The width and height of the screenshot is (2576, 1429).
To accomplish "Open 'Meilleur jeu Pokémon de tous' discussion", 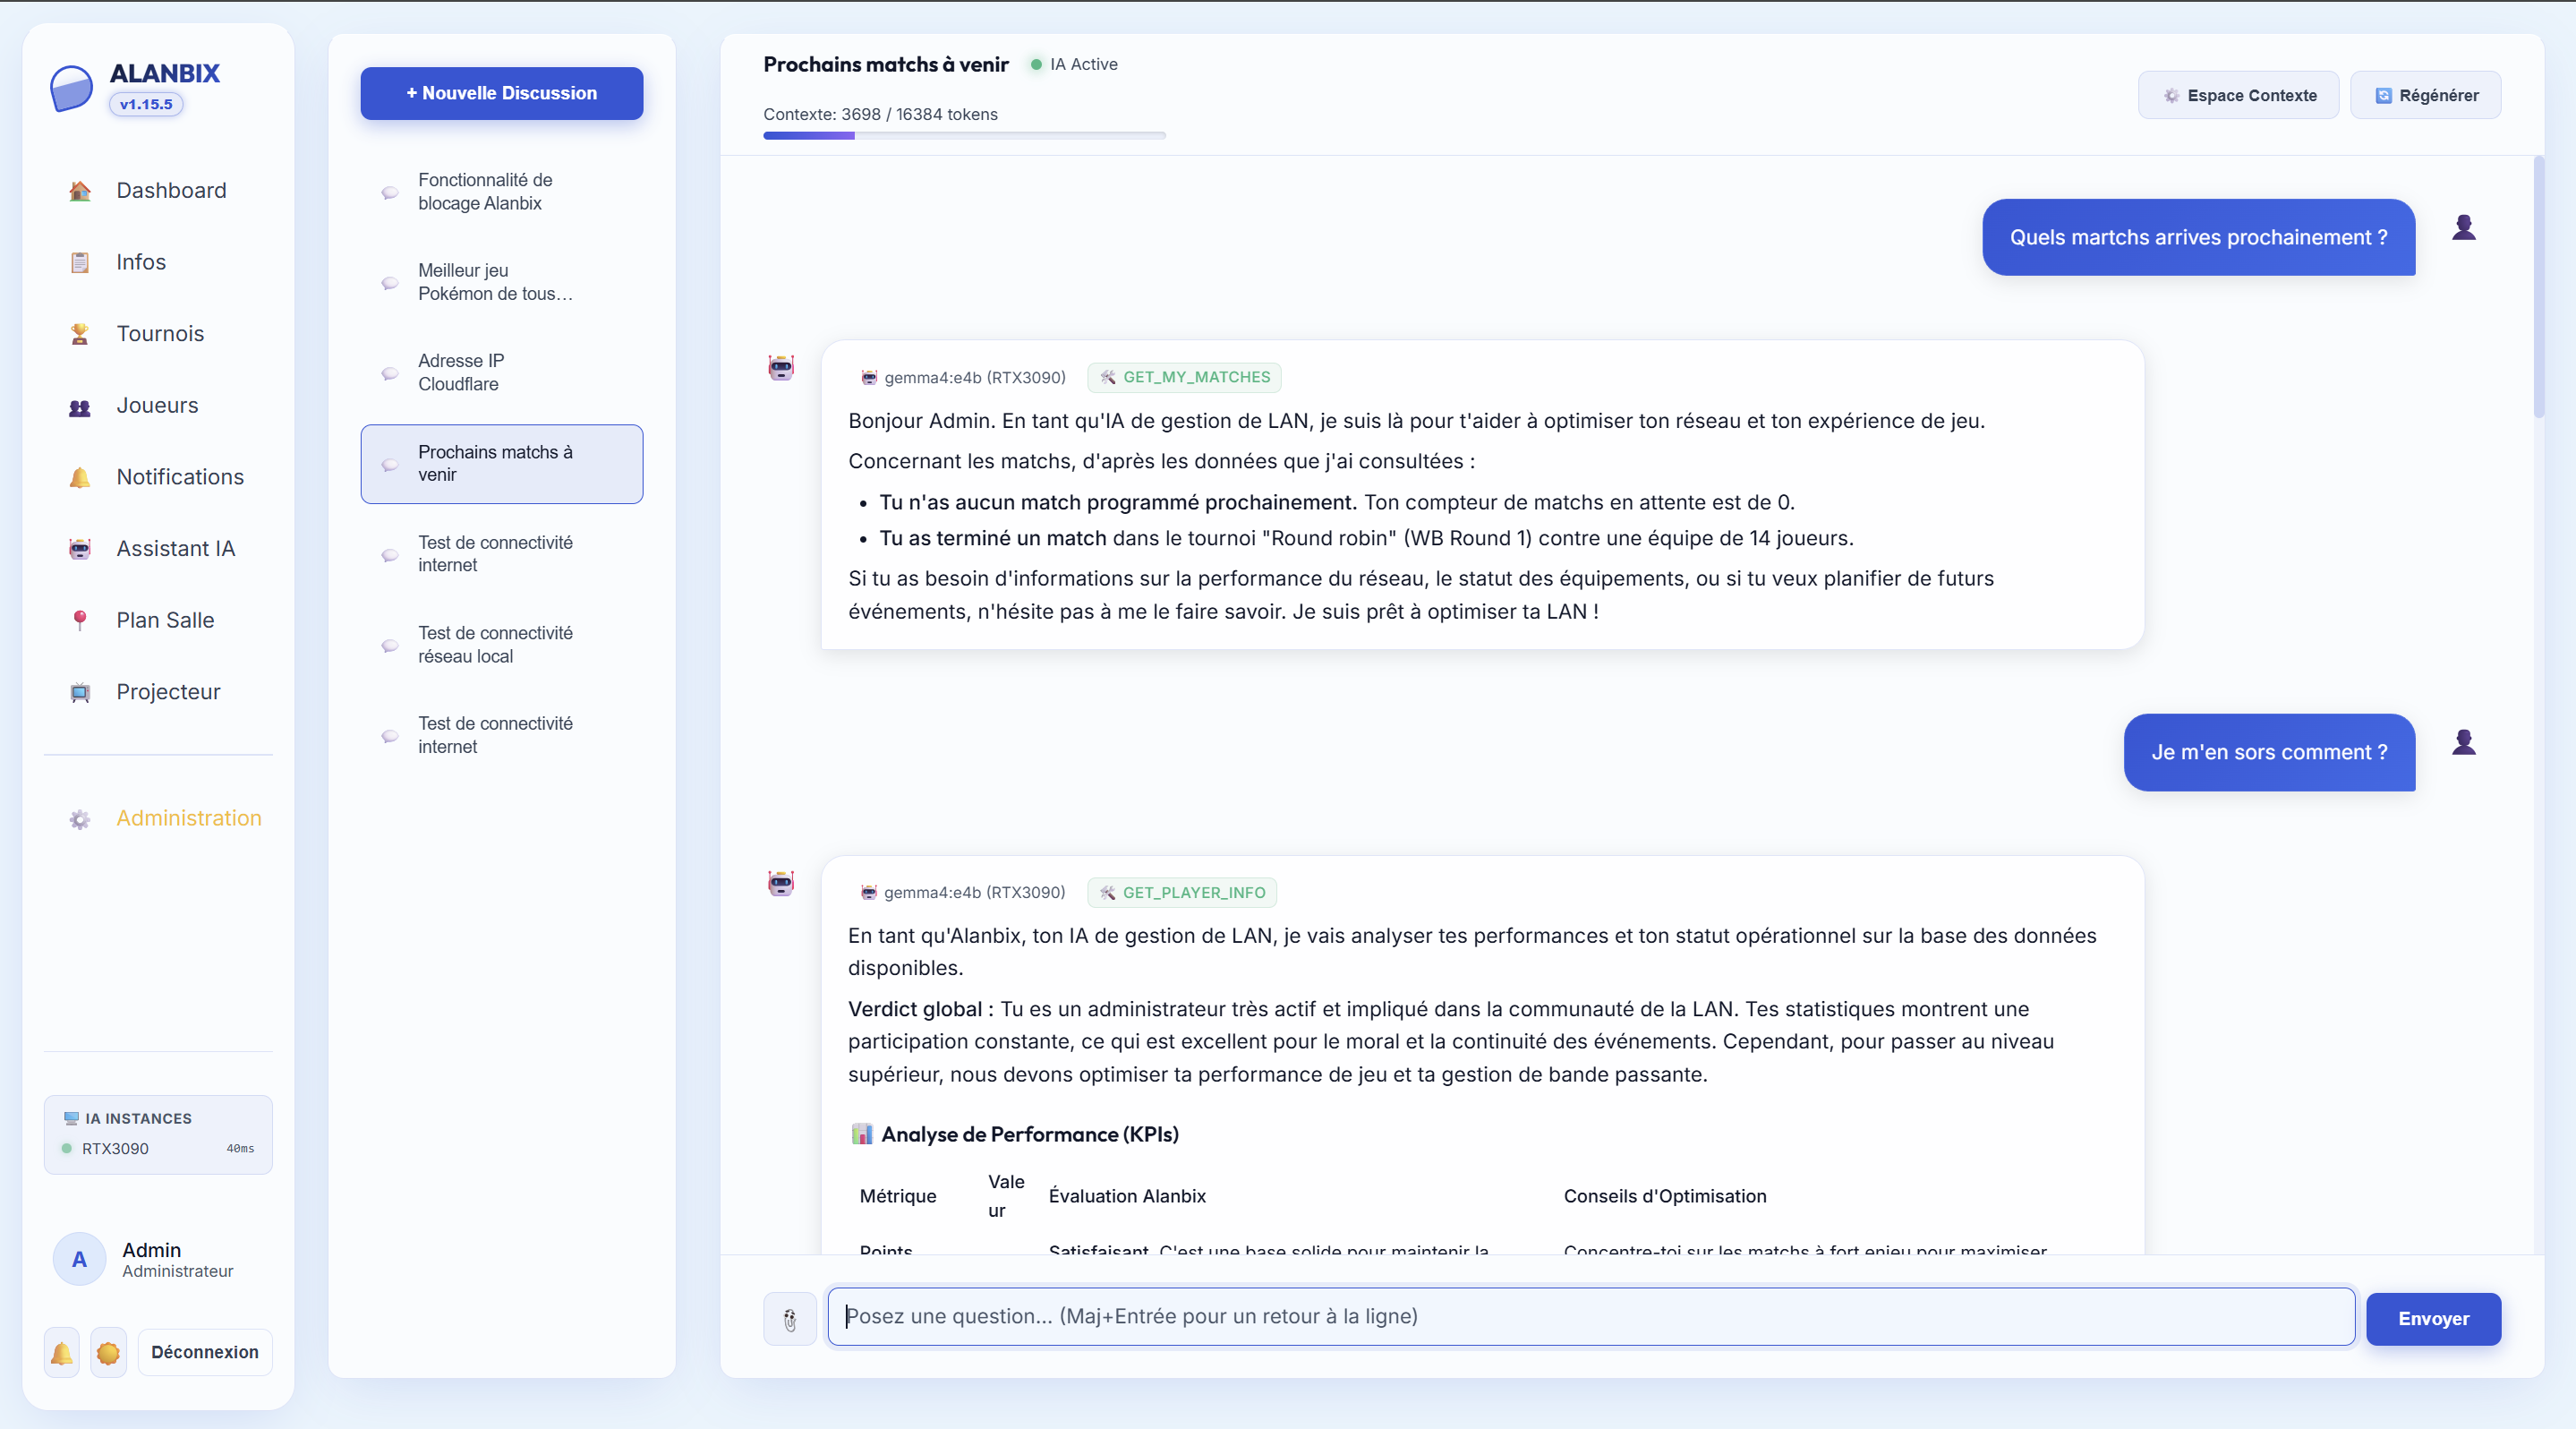I will click(x=501, y=283).
